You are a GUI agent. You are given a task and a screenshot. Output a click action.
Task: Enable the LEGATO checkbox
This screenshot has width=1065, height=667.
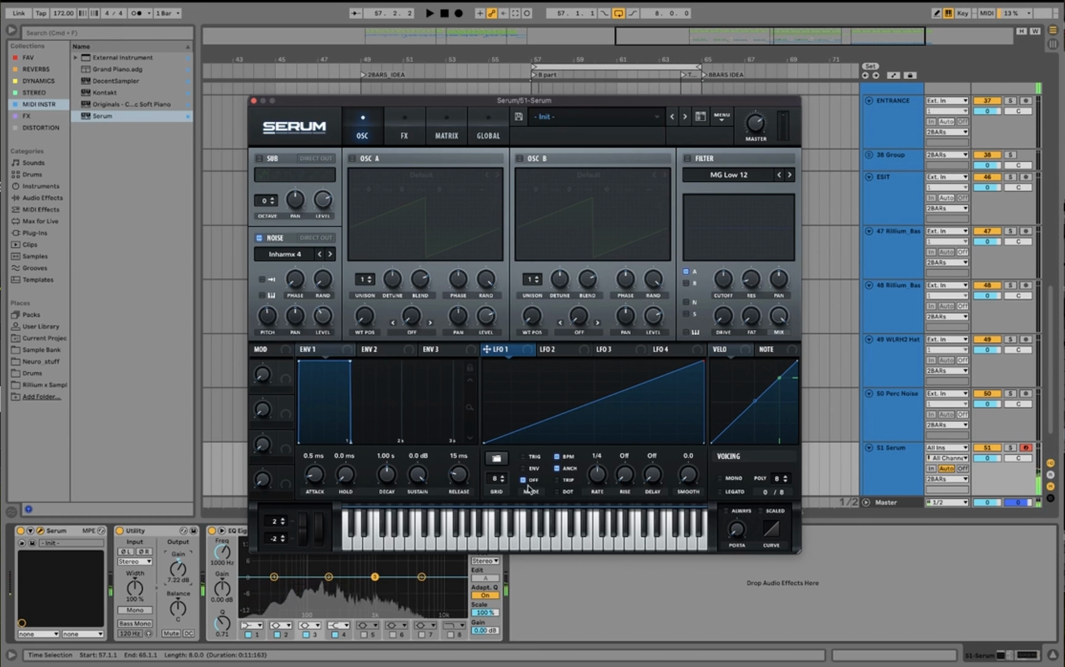coord(720,491)
